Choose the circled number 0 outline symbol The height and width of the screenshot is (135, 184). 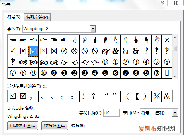(x=105, y=62)
